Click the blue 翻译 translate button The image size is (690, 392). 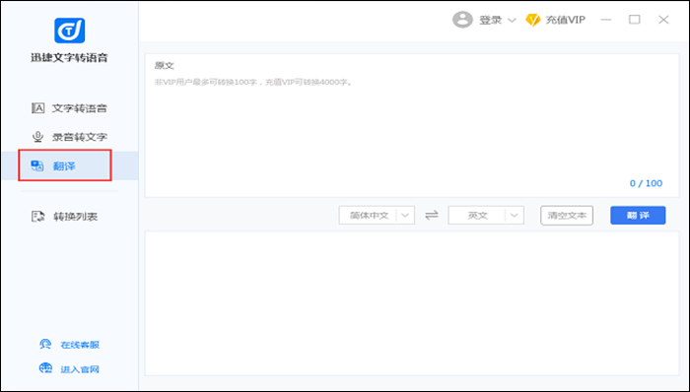coord(638,216)
